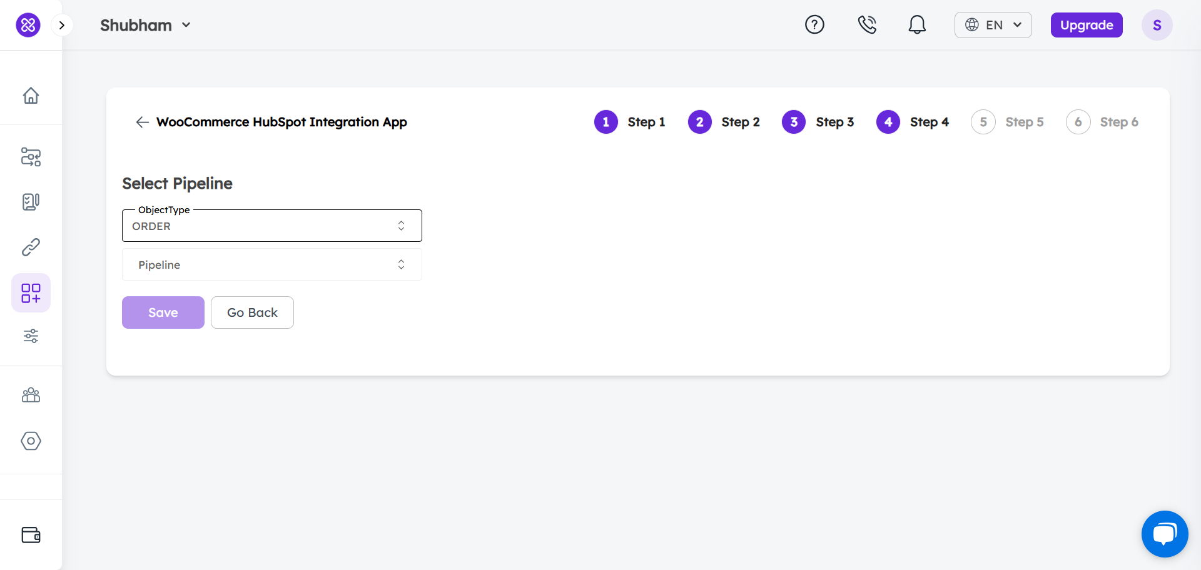The width and height of the screenshot is (1201, 570).
Task: Open the hexagon settings icon
Action: (31, 441)
